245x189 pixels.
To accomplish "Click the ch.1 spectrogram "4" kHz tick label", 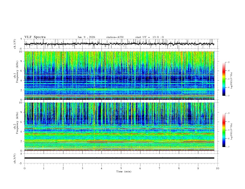I will [x=21, y=81].
